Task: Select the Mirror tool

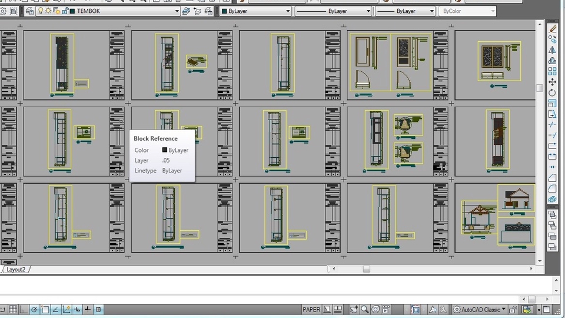Action: (x=553, y=50)
